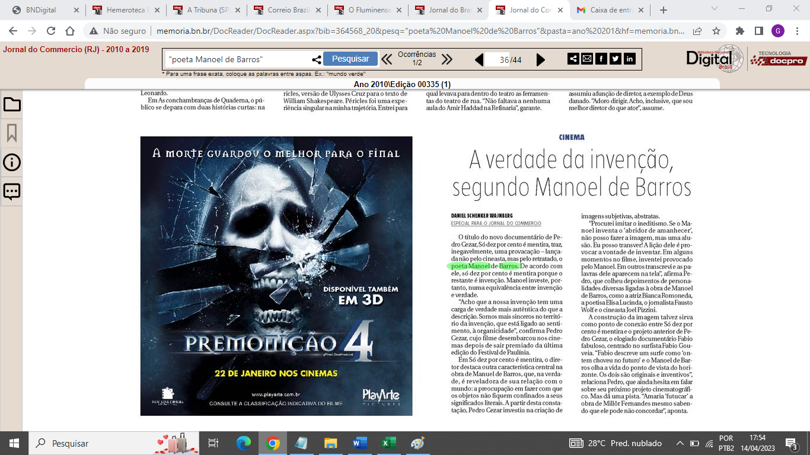Open Microsoft Edge from taskbar
This screenshot has height=455, width=810.
click(x=244, y=443)
